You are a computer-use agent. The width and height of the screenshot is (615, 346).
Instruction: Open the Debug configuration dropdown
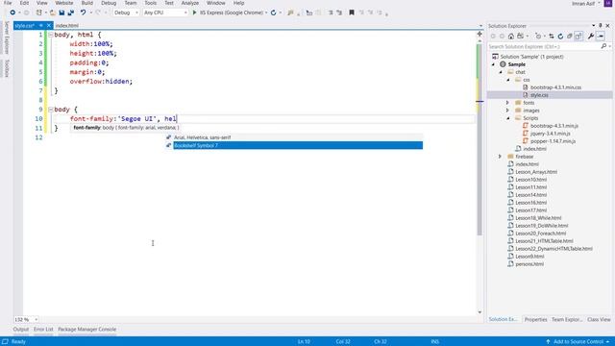pos(126,12)
